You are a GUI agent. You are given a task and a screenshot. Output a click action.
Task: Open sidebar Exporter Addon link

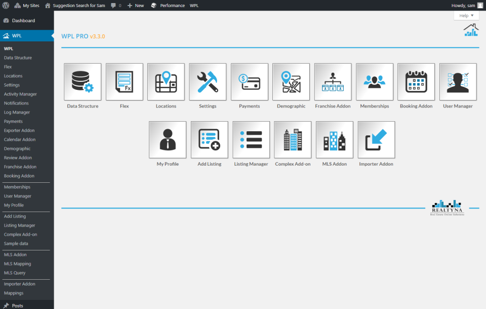coord(19,130)
